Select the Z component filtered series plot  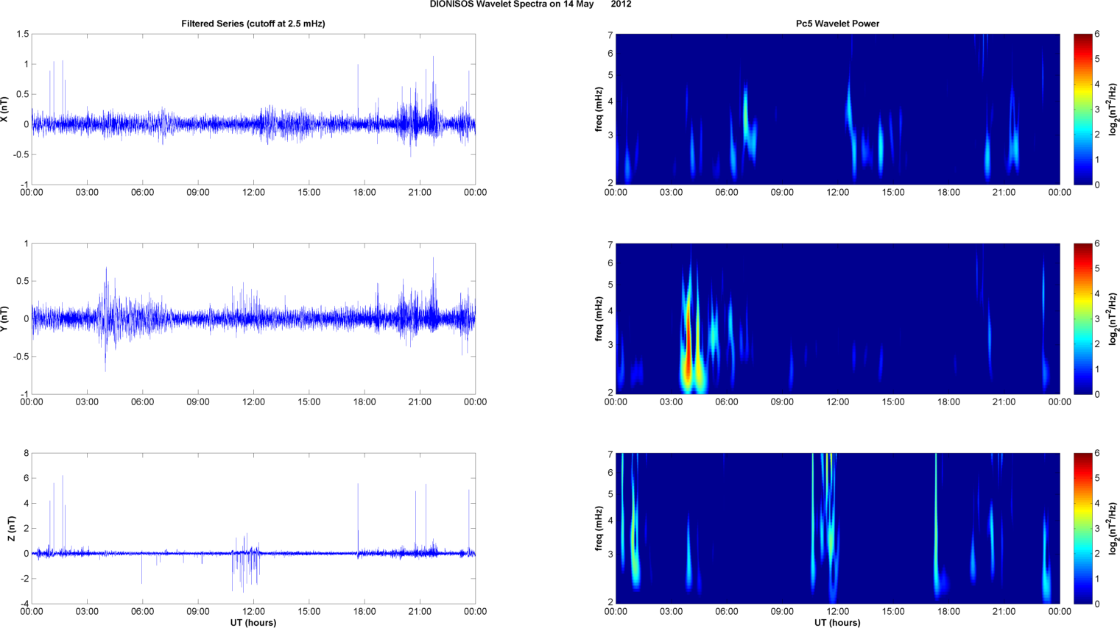[253, 528]
